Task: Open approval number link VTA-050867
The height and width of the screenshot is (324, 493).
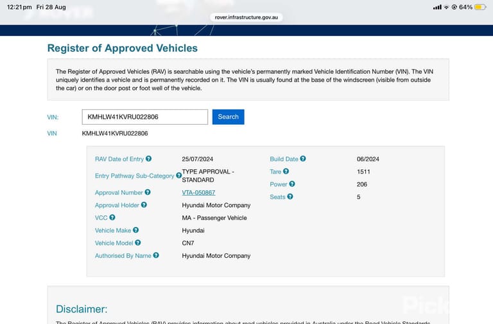Action: point(198,192)
